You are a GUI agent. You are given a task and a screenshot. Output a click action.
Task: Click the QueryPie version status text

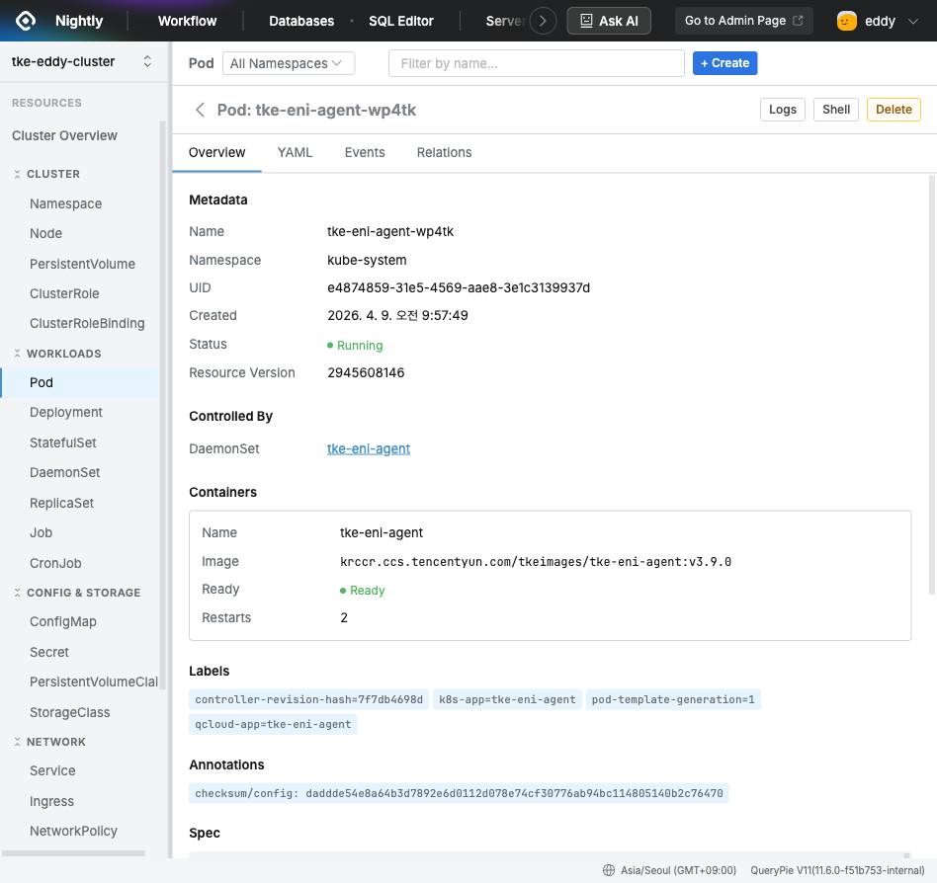(x=837, y=870)
